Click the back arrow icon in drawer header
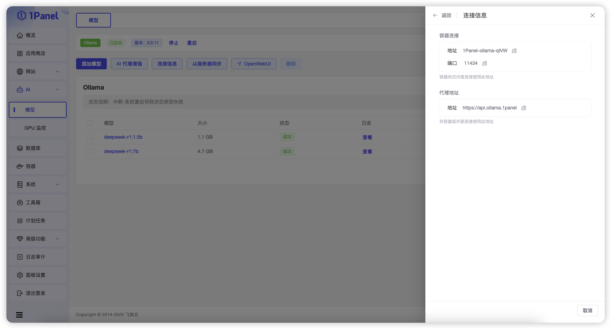The height and width of the screenshot is (329, 611). (x=435, y=15)
